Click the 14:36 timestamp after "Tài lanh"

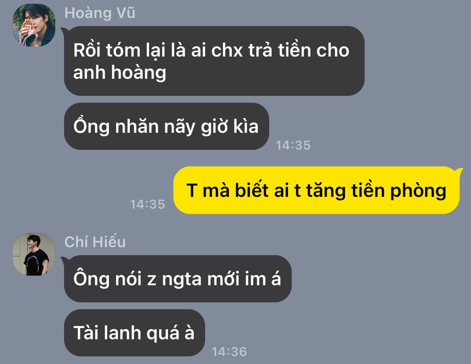pyautogui.click(x=229, y=352)
